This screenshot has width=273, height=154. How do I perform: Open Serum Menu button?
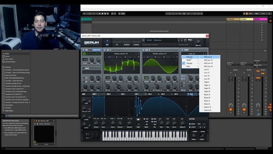click(190, 40)
